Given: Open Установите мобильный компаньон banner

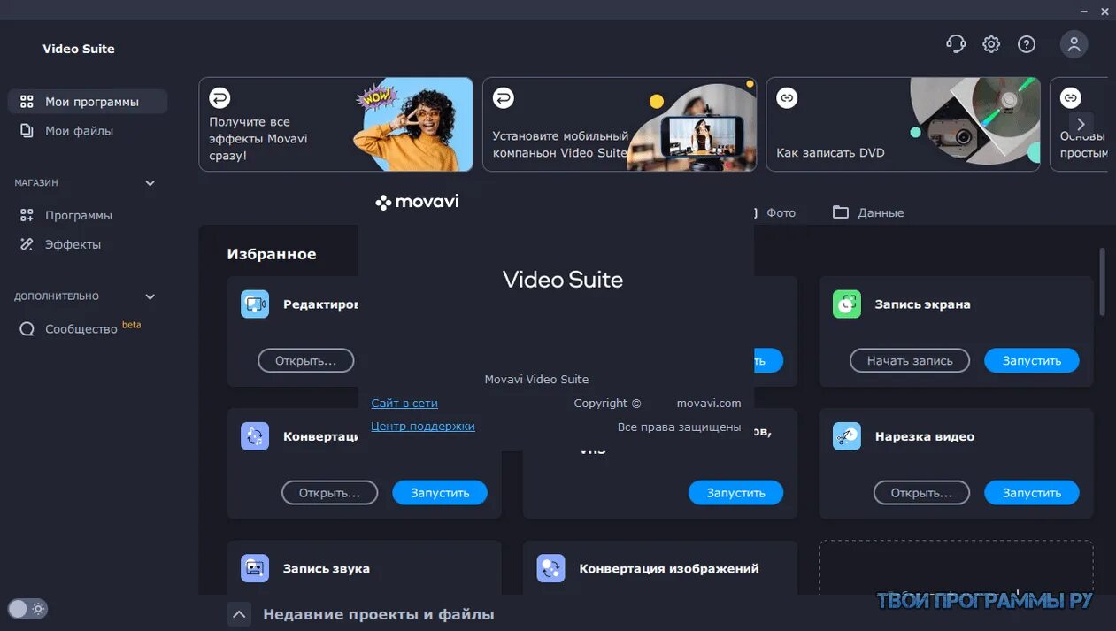Looking at the screenshot, I should point(620,124).
